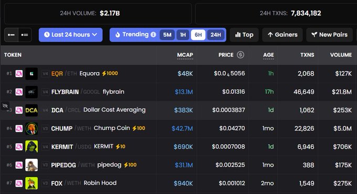Image resolution: width=357 pixels, height=194 pixels.
Task: Open the FLYBRAIN /GOOGL pair
Action: [76, 92]
